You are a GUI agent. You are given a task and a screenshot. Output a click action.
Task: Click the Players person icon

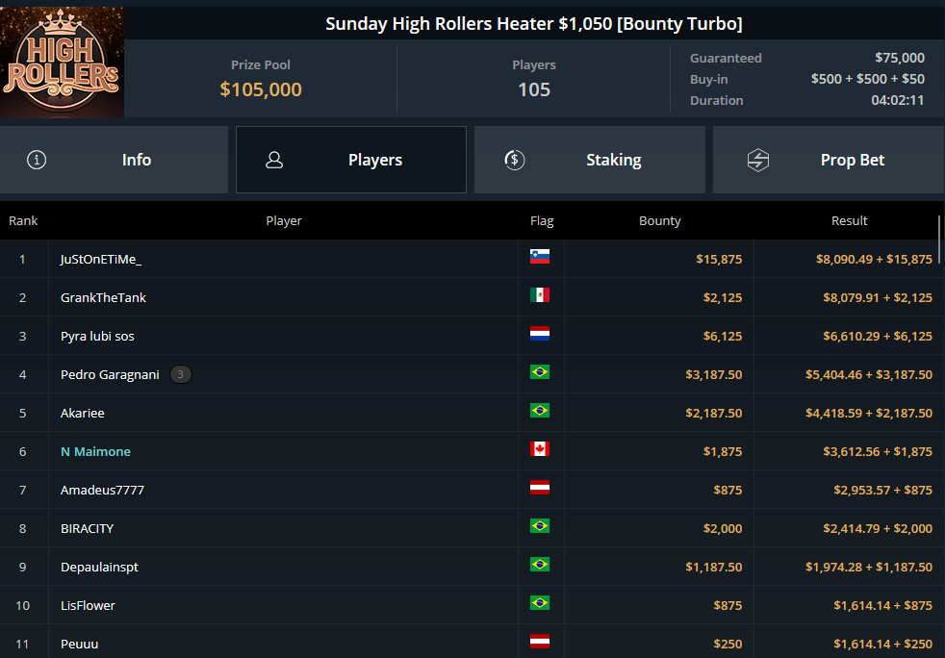click(274, 160)
